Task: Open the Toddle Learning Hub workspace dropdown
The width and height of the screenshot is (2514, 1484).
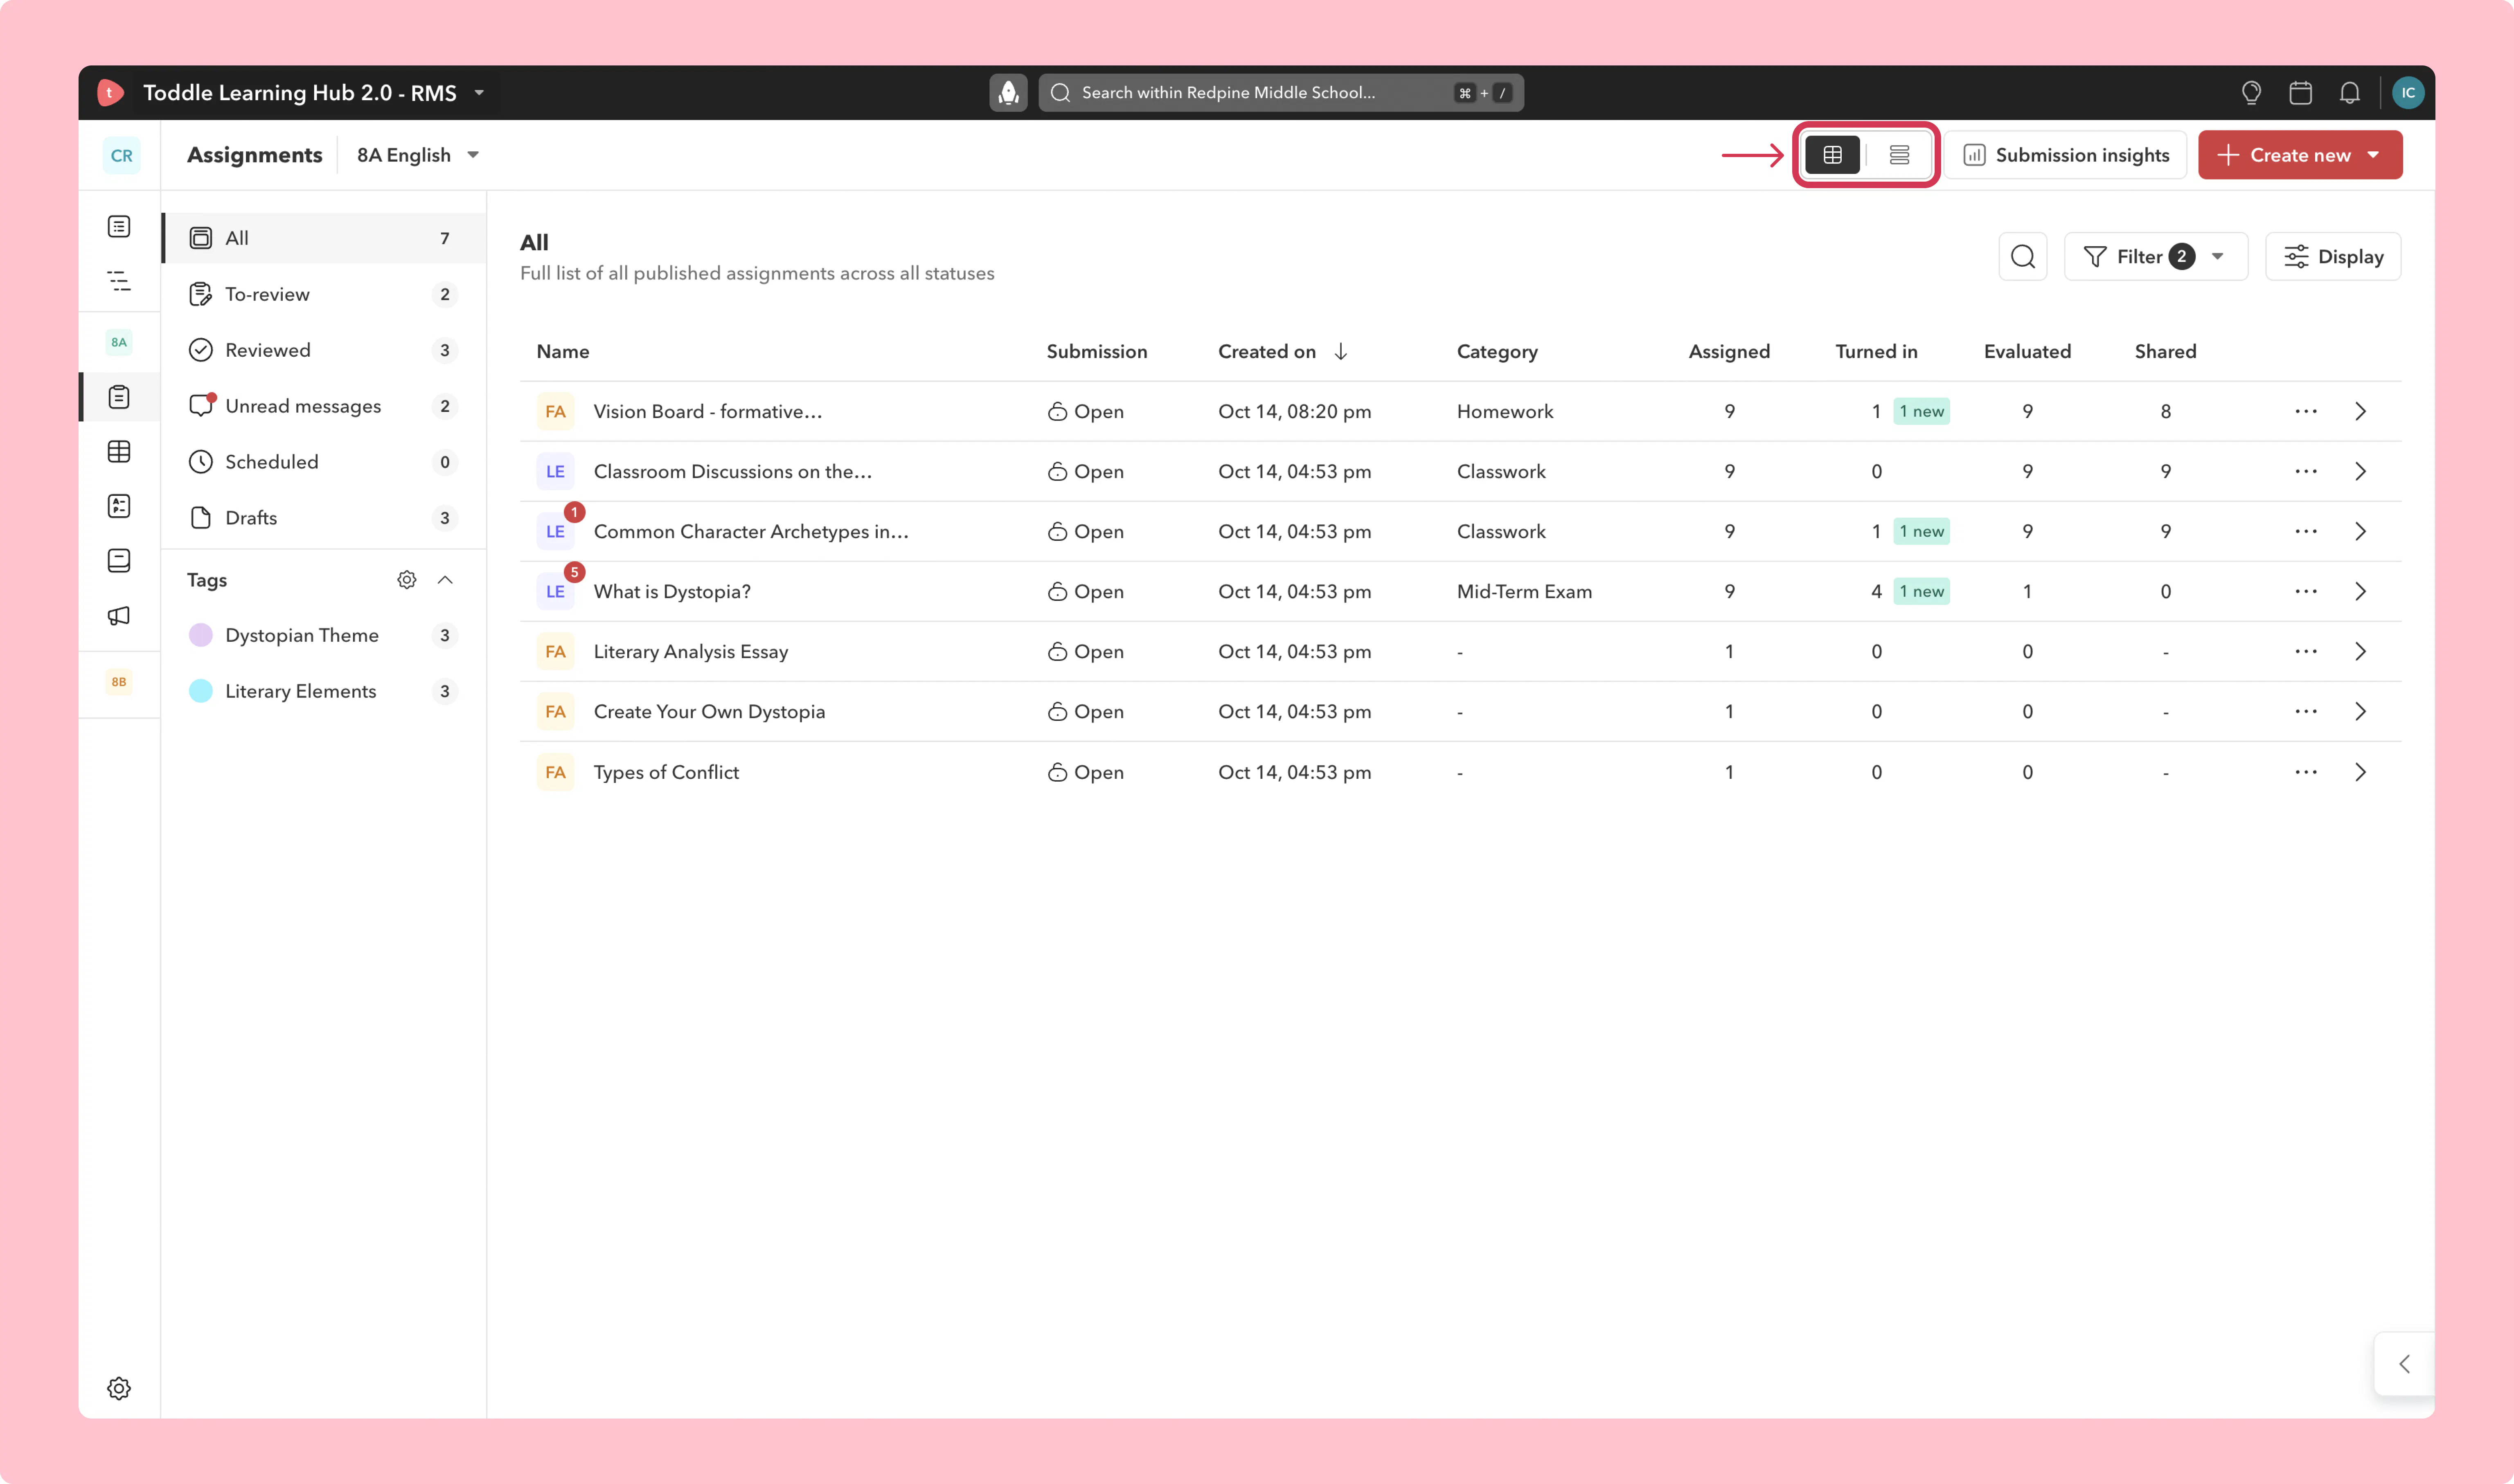Action: (479, 93)
